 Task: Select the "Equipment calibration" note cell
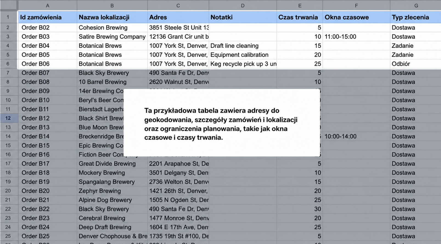coord(243,55)
